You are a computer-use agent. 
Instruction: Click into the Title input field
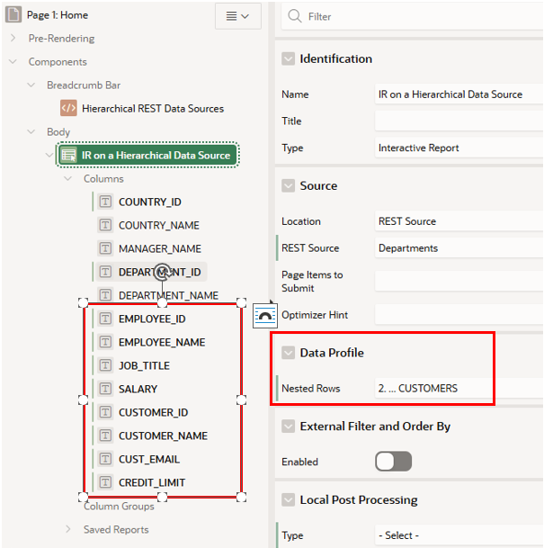[459, 121]
